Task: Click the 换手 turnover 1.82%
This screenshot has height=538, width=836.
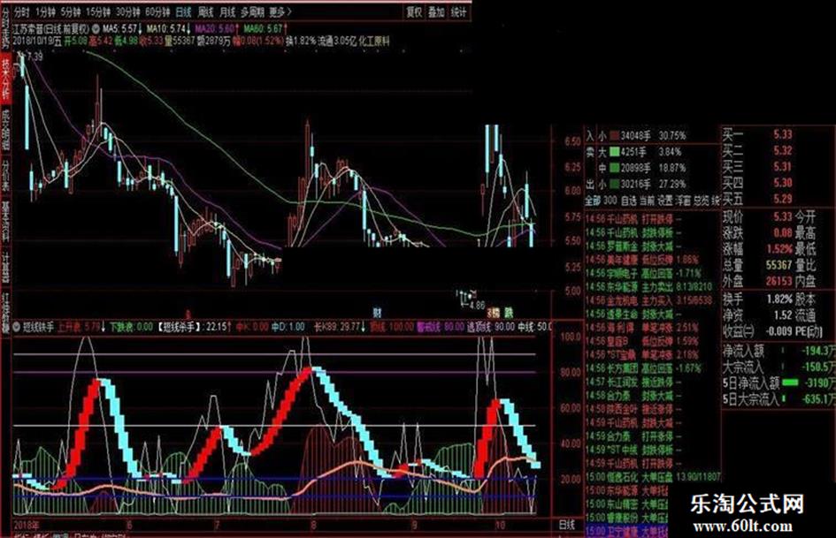Action: 779,299
